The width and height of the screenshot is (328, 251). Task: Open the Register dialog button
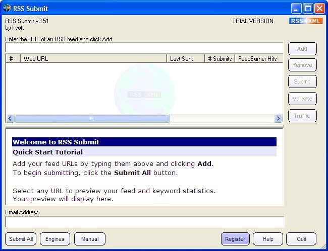pos(235,239)
